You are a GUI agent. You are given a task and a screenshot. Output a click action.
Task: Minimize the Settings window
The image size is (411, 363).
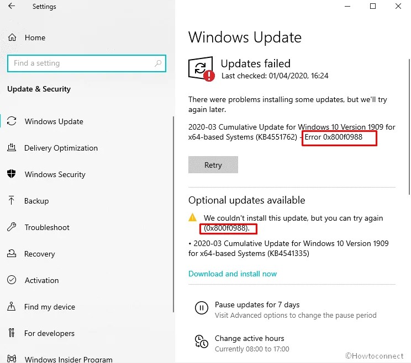[x=347, y=6]
